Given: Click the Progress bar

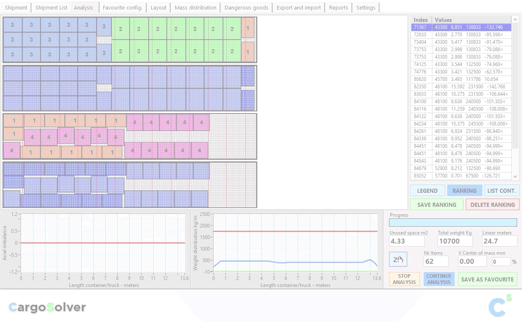Looking at the screenshot, I should (453, 223).
